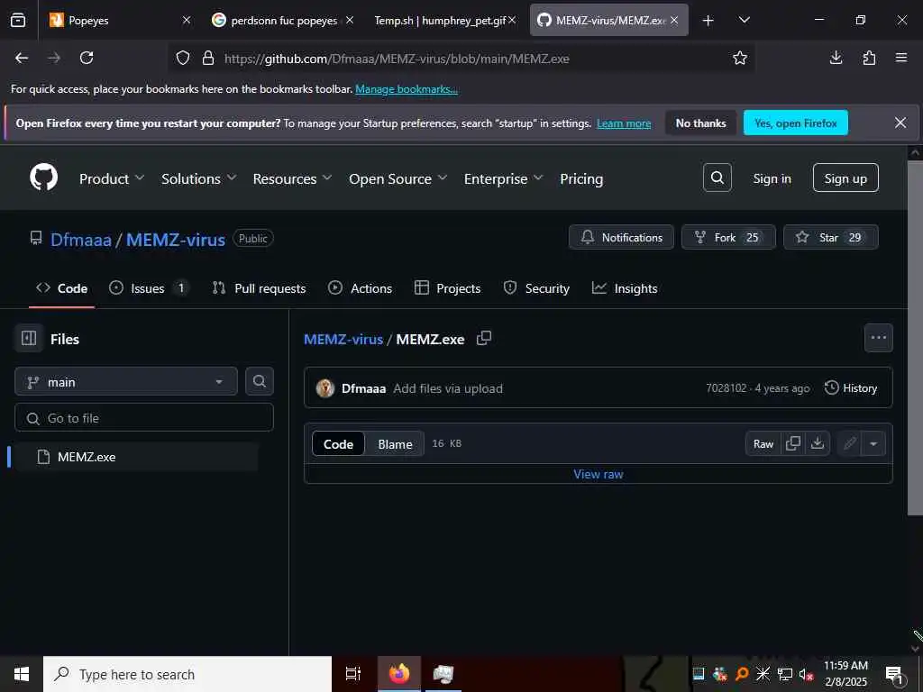Click the Firefox icon in the taskbar
This screenshot has width=923, height=692.
pyautogui.click(x=399, y=674)
